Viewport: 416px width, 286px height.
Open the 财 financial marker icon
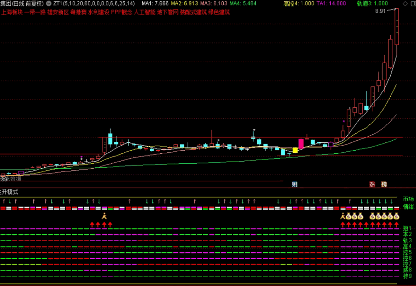coord(295,184)
